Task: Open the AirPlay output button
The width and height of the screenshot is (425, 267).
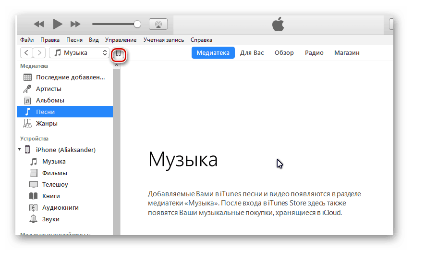Action: pyautogui.click(x=158, y=24)
